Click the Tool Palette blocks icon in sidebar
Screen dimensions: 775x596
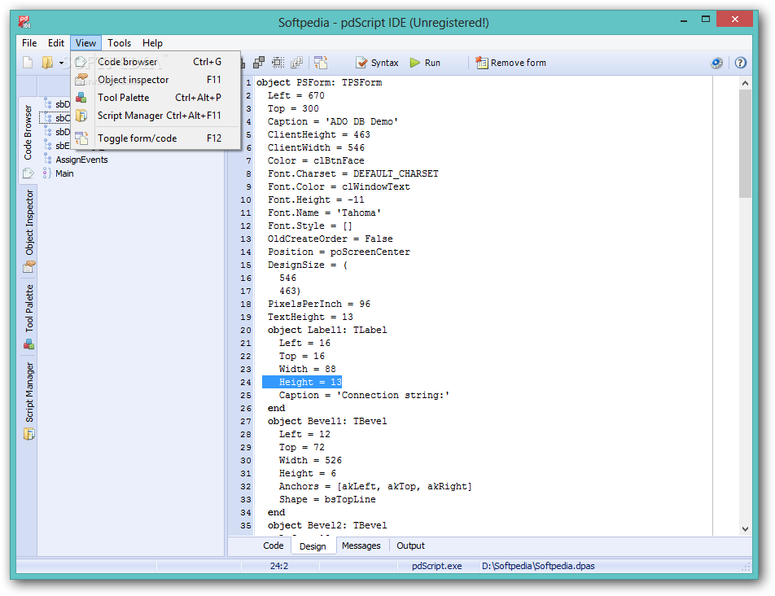29,344
